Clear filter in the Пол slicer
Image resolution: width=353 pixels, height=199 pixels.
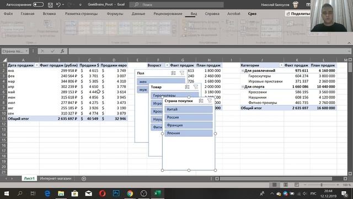point(182,73)
